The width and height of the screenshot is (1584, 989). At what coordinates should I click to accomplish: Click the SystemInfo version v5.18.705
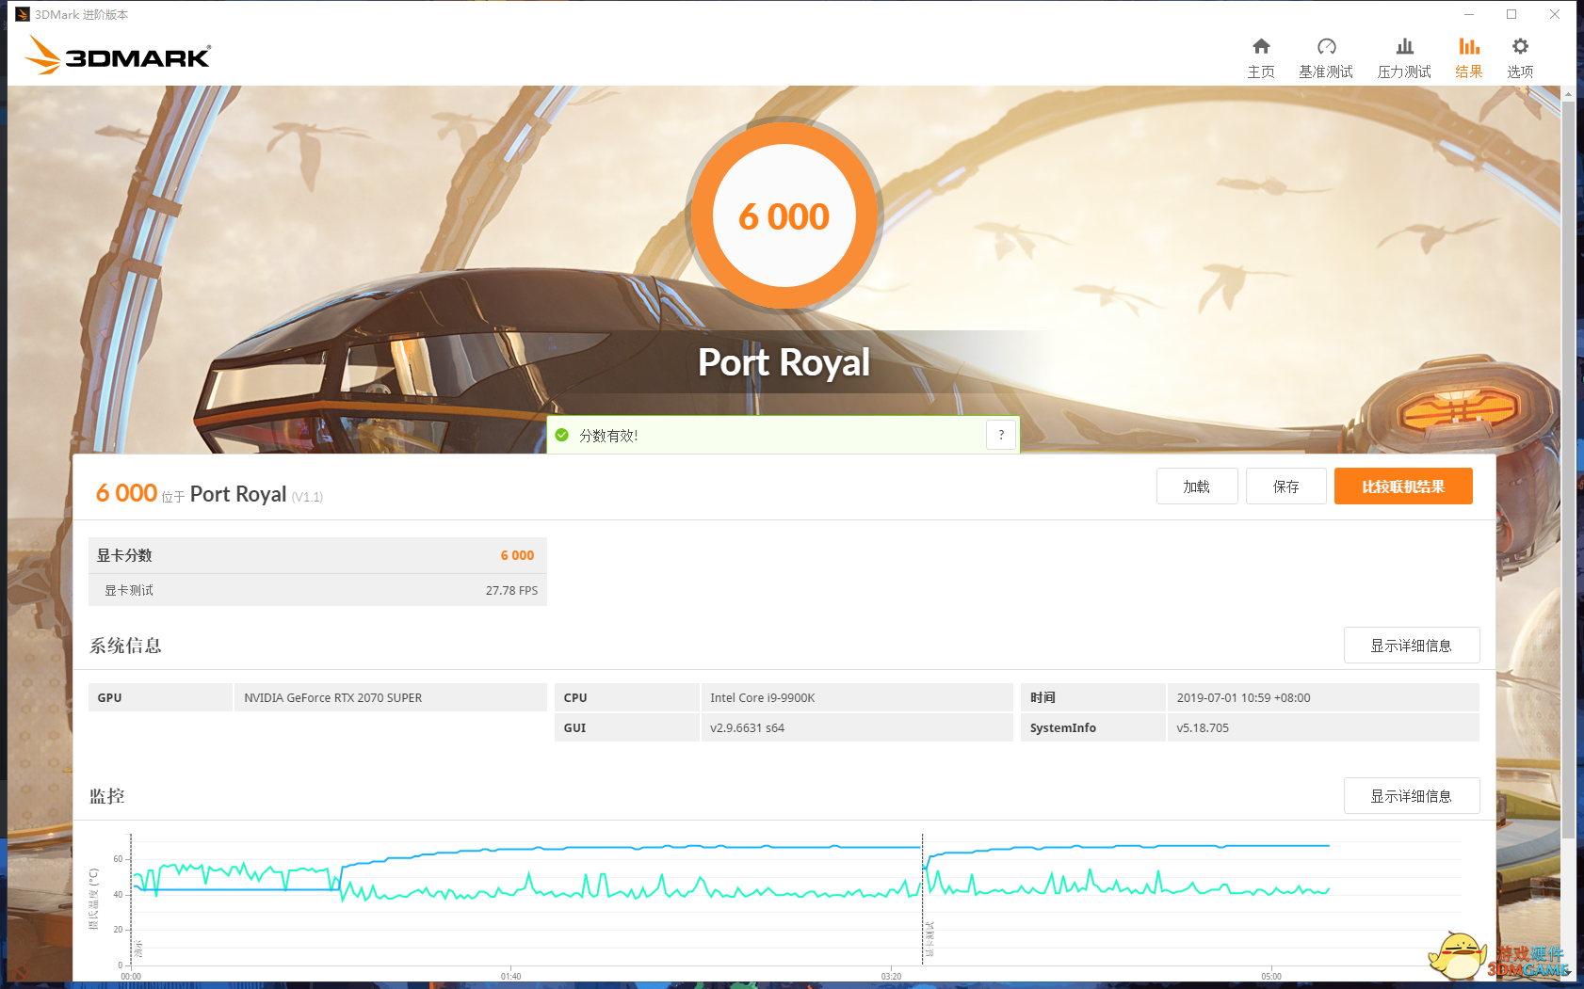[x=1203, y=728]
